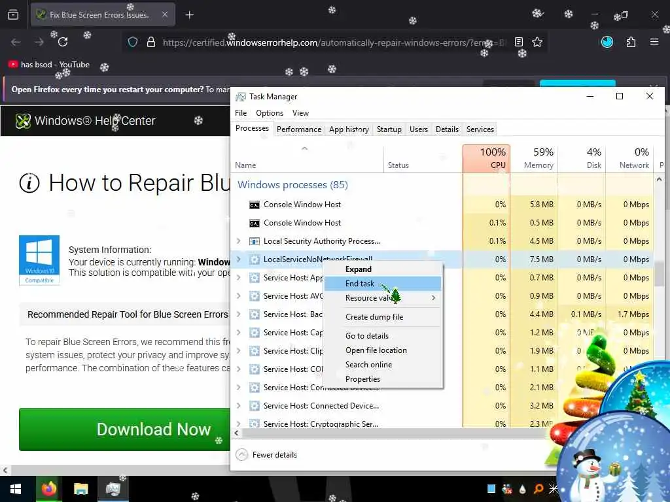Screen dimensions: 670x502
Task: Expand the Service Host: Bac row
Action: click(239, 314)
